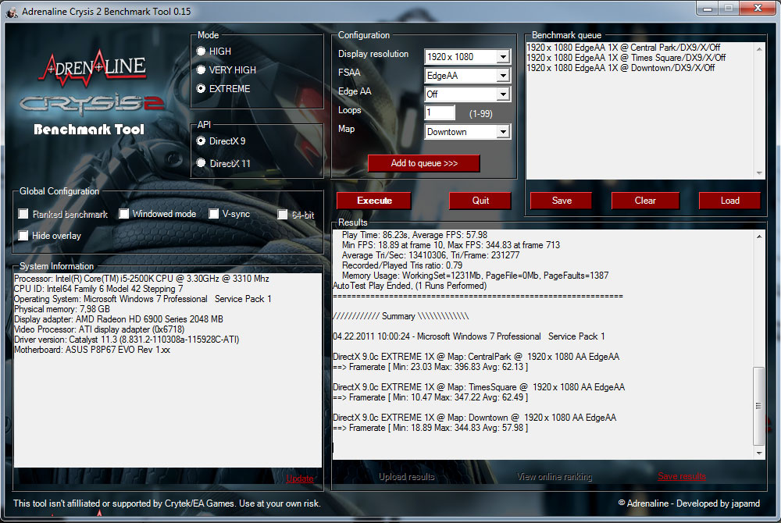Select the VERY HIGH mode option
Image resolution: width=781 pixels, height=523 pixels.
pyautogui.click(x=201, y=70)
